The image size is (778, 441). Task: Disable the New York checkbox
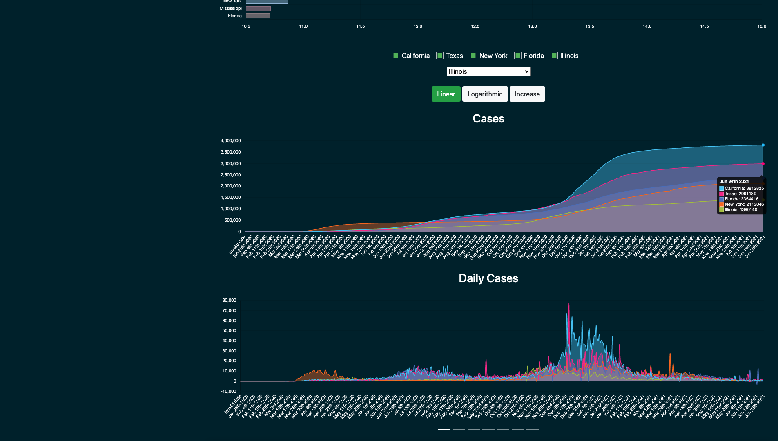473,56
